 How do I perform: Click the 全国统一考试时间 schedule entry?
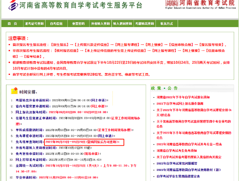[x=76, y=169]
